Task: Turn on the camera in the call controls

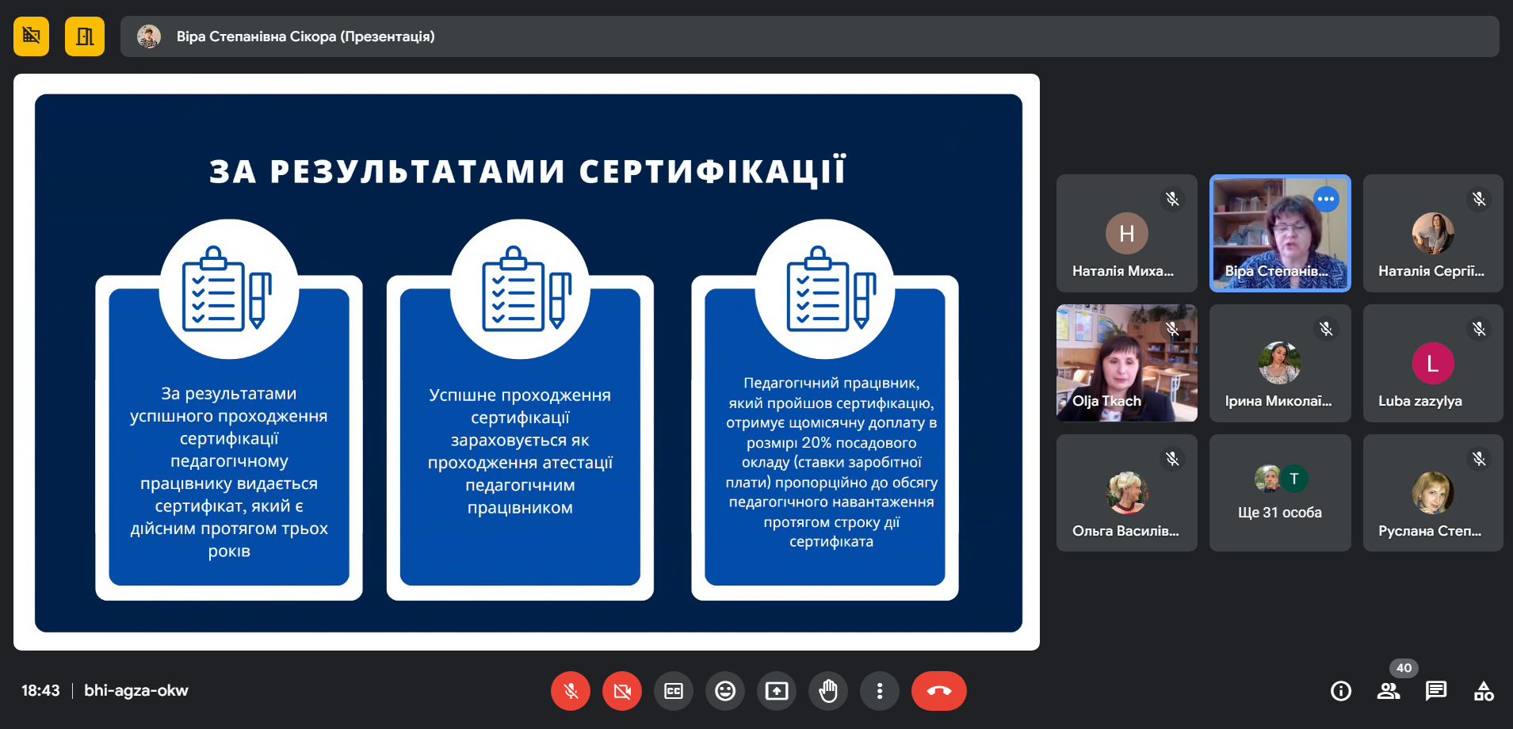Action: point(622,691)
